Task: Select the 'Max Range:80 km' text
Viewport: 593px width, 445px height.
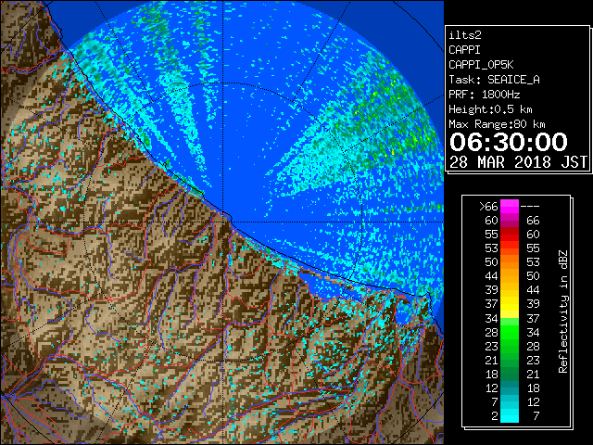Action: click(x=497, y=124)
